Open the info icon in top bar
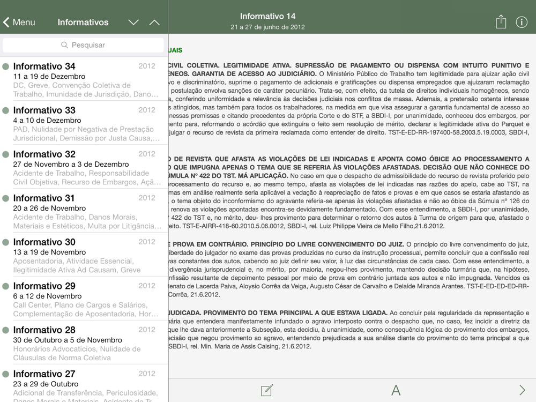The image size is (536, 402). pos(522,22)
